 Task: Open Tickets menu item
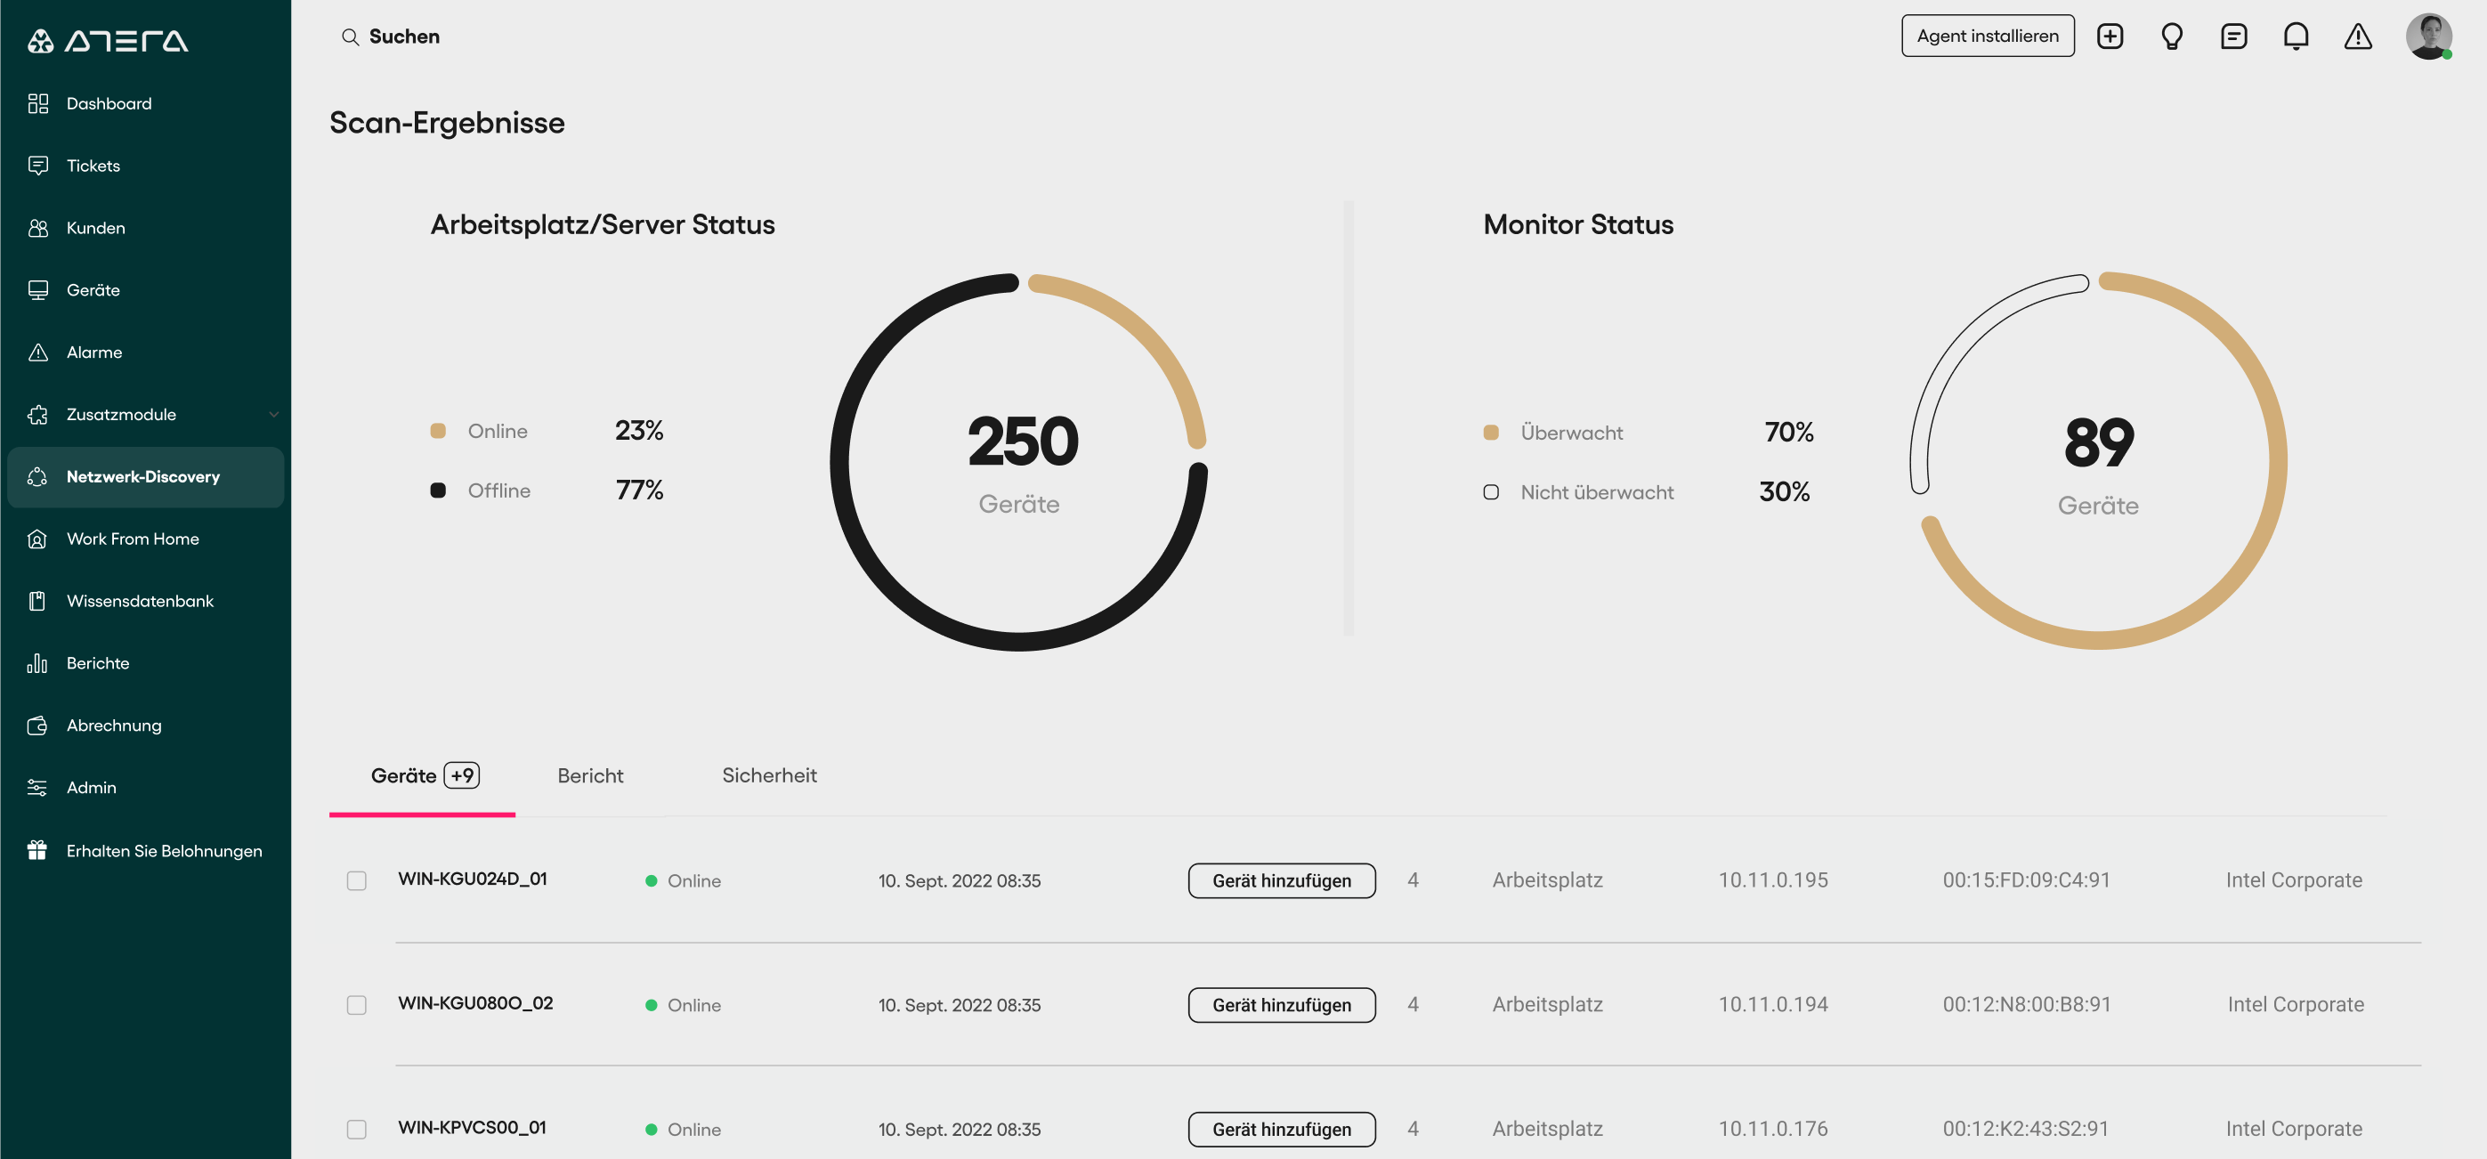coord(145,166)
